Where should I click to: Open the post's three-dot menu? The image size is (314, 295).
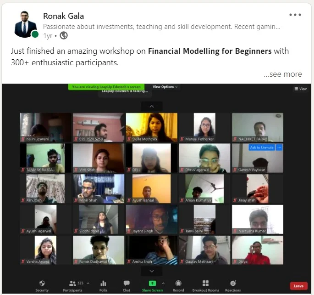295,15
